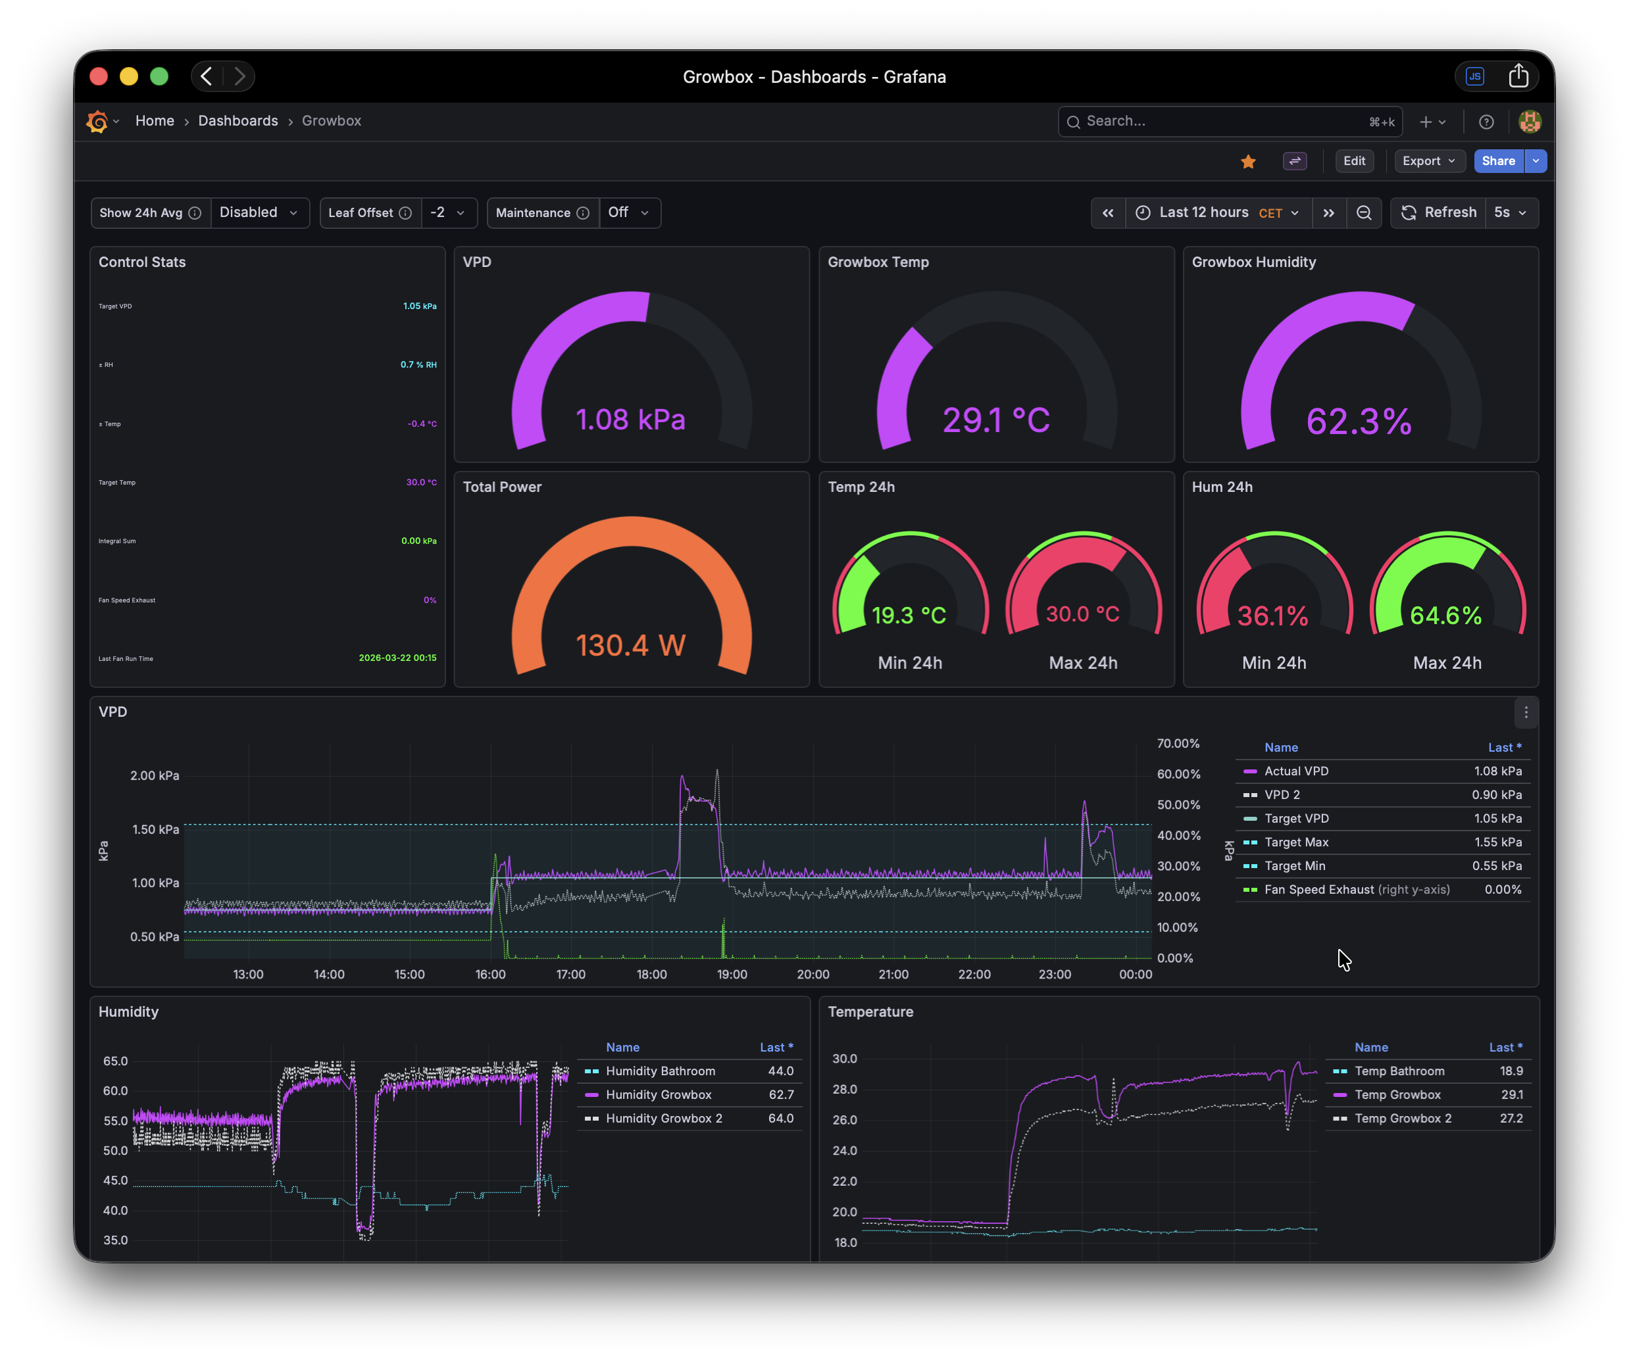This screenshot has width=1629, height=1360.
Task: Open the shared dashboards swap icon
Action: 1295,161
